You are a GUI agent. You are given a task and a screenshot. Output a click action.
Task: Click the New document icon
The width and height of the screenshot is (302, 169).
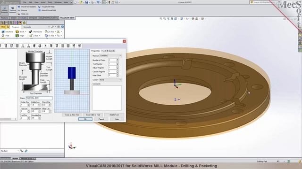tap(75, 2)
